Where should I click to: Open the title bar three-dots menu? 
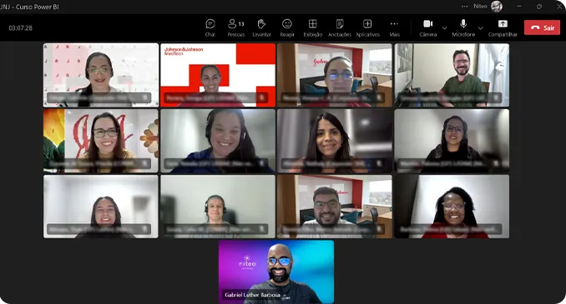pos(464,6)
